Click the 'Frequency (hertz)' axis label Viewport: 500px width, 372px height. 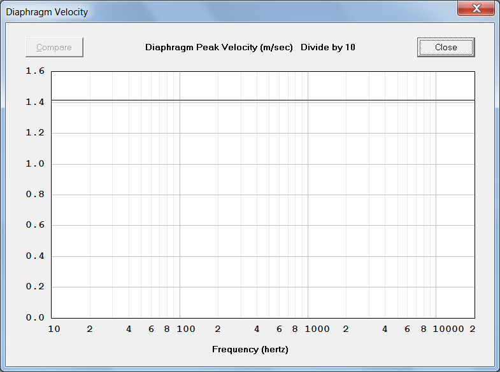coord(250,349)
